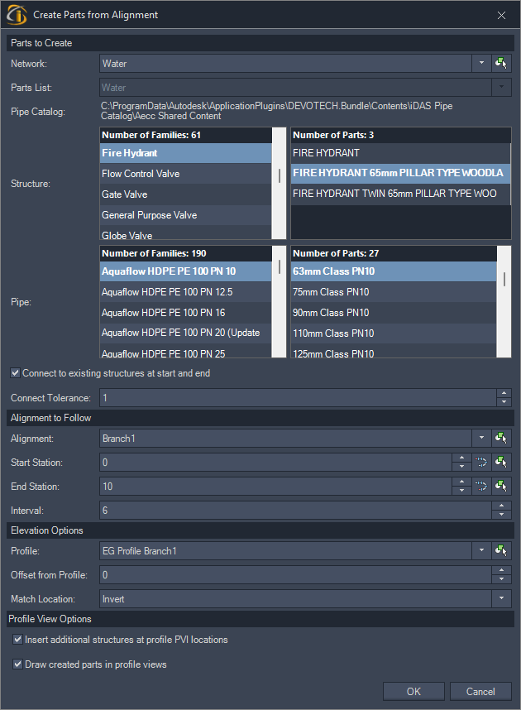
Task: Decrease Offset from Profile with down arrow
Action: coord(501,578)
